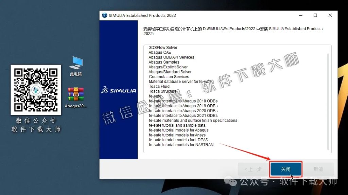Select the 3DSFlow Solver list entry
This screenshot has height=195, width=348.
pos(163,48)
